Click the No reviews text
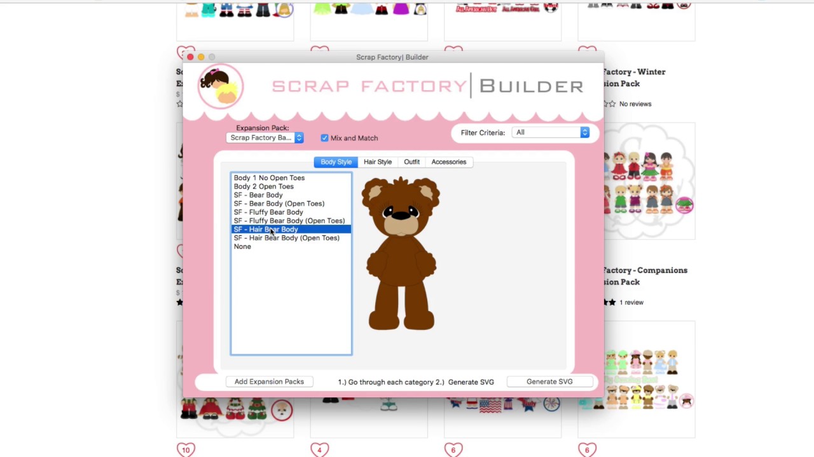This screenshot has height=457, width=814. click(x=635, y=104)
